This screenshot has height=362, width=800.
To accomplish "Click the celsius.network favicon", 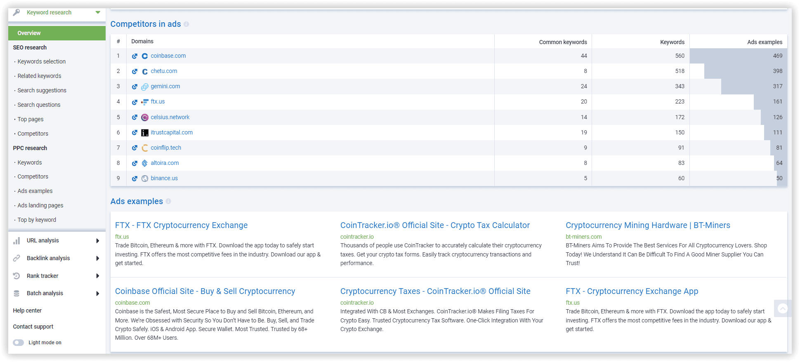I will pos(145,118).
